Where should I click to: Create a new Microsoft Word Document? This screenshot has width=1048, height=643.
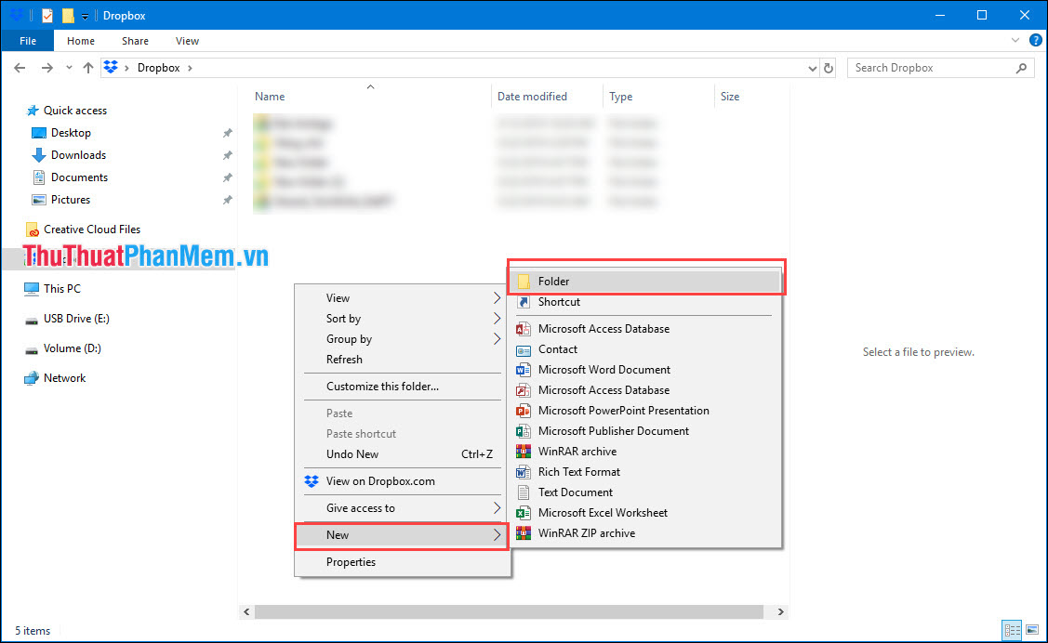[x=646, y=369]
